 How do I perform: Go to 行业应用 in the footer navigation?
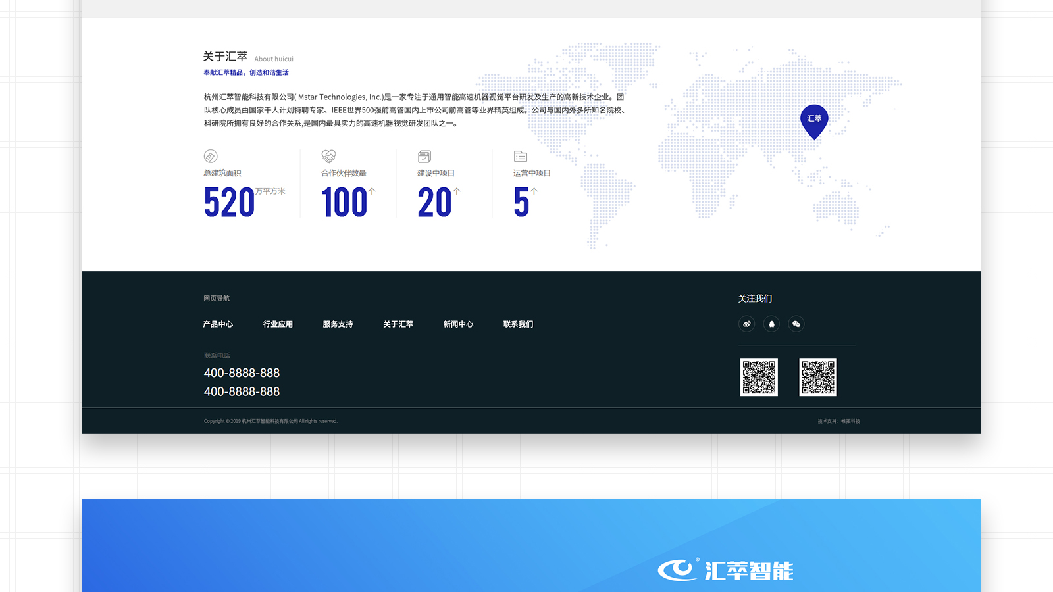click(x=278, y=324)
